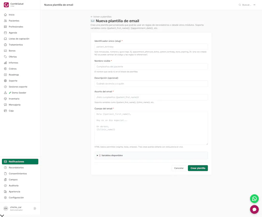Click the Inventario label in sidebar
The height and width of the screenshot is (217, 262).
pos(14,99)
